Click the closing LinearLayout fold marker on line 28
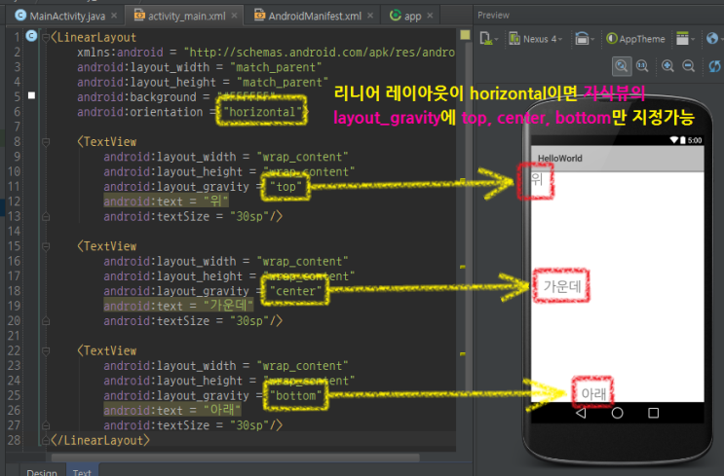The height and width of the screenshot is (476, 724). click(46, 441)
